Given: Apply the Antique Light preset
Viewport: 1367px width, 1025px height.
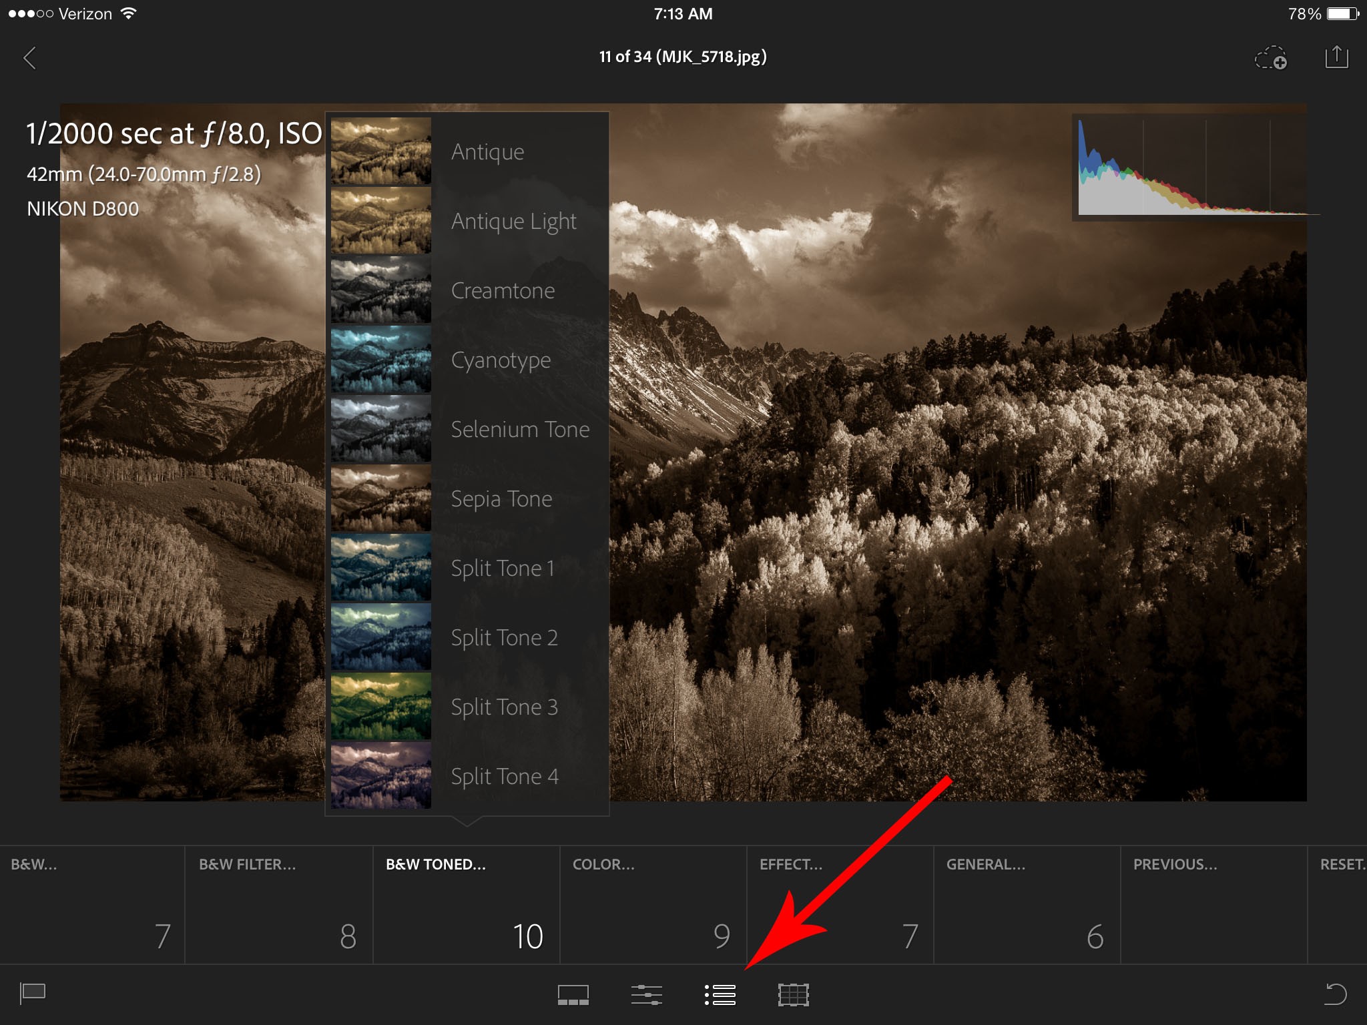Looking at the screenshot, I should [467, 221].
